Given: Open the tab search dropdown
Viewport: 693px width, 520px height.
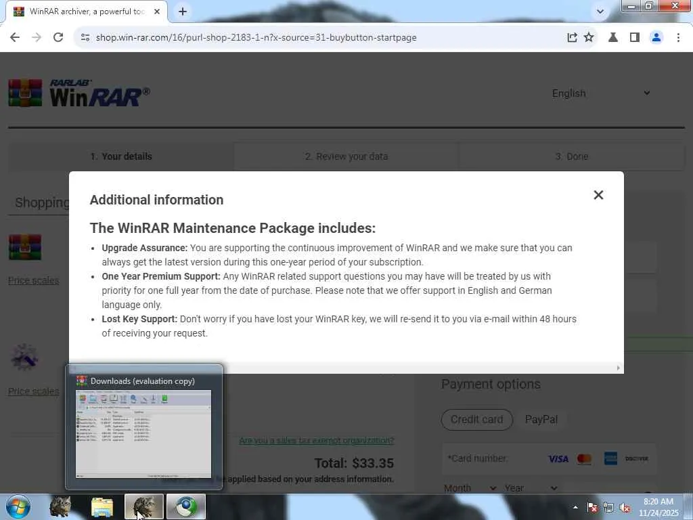Looking at the screenshot, I should pos(600,12).
